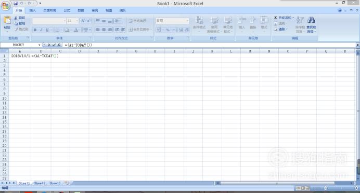Image resolution: width=360 pixels, height=193 pixels.
Task: Cancel formula entry with X button
Action: (49, 45)
